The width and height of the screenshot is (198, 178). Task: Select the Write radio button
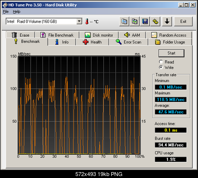tap(166, 67)
